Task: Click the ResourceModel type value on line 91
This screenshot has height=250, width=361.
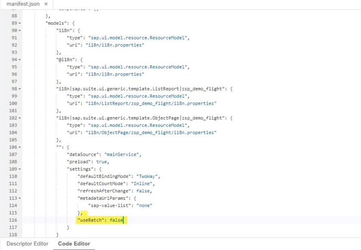Action: click(x=138, y=38)
